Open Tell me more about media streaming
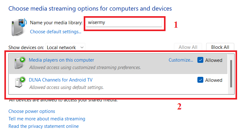Image resolution: width=248 pixels, height=130 pixels. [47, 119]
